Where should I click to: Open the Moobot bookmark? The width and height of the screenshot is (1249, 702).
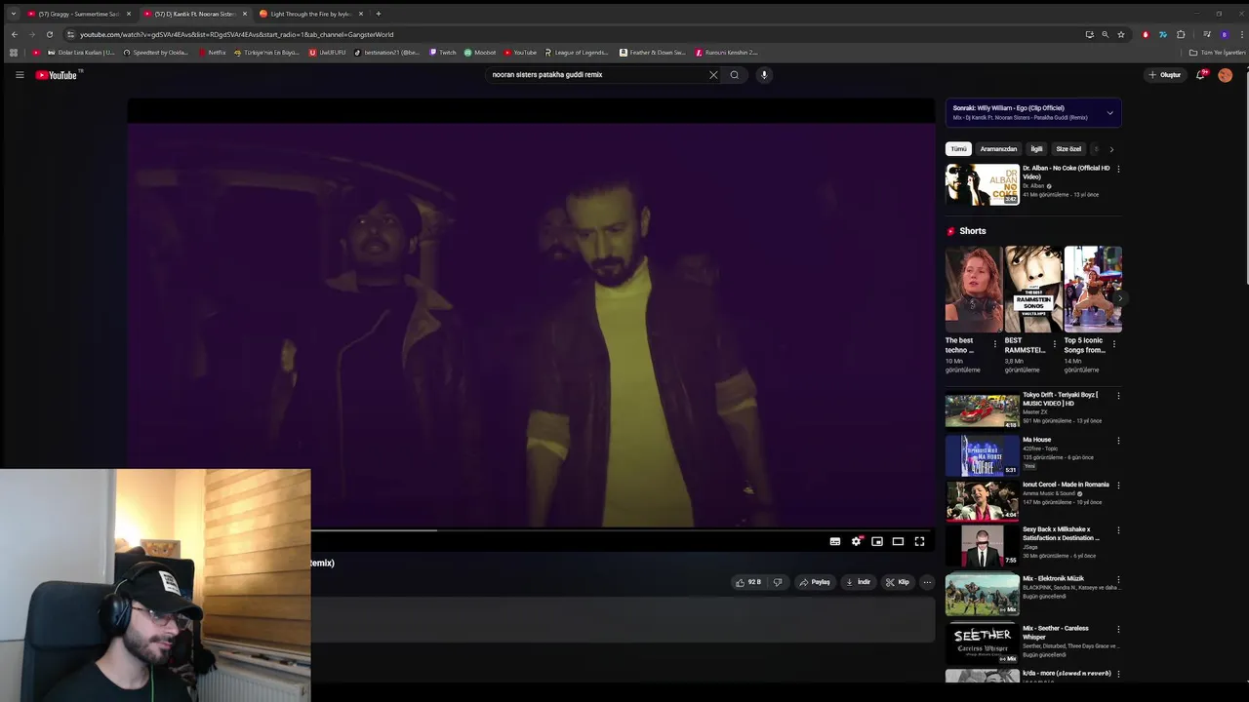(x=480, y=53)
